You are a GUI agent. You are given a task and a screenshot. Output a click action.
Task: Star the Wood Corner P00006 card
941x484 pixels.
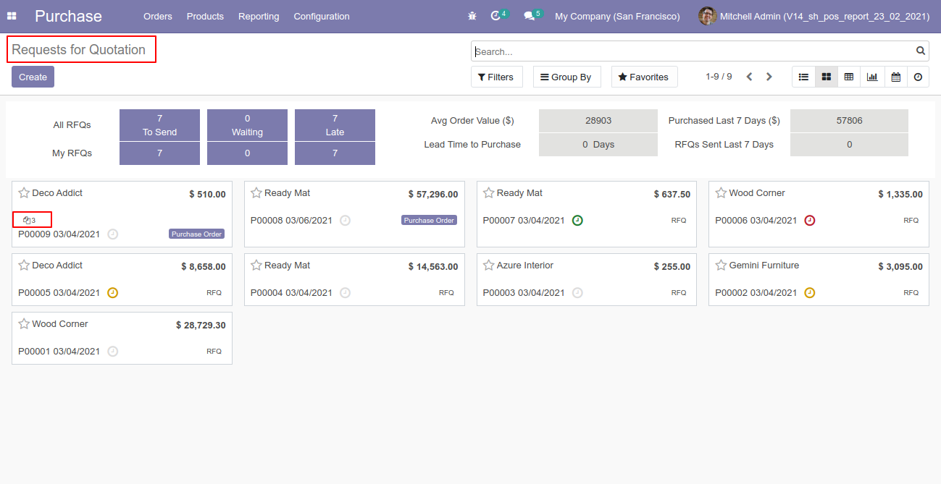(721, 193)
